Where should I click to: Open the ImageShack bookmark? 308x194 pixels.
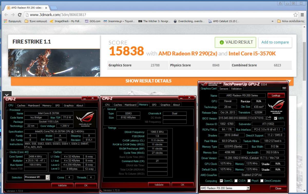[65, 21]
